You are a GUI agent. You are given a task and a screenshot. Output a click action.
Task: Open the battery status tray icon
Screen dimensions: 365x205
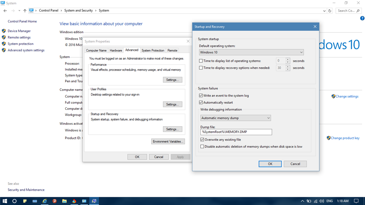coord(309,201)
